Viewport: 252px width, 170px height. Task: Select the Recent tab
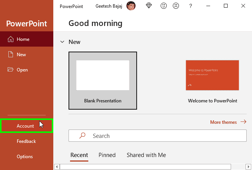[x=79, y=155]
